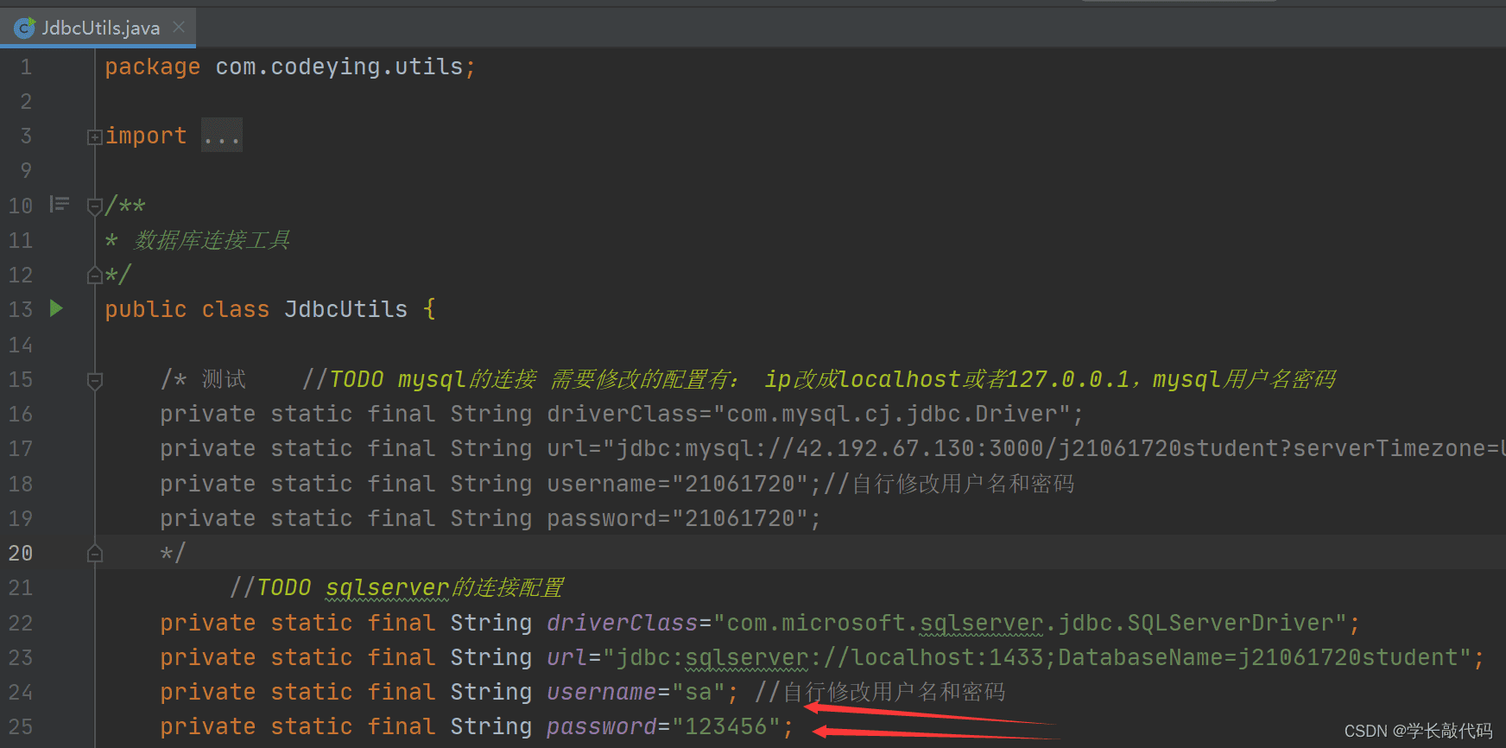Click the import keyword on line 3
The image size is (1506, 748).
pyautogui.click(x=145, y=136)
